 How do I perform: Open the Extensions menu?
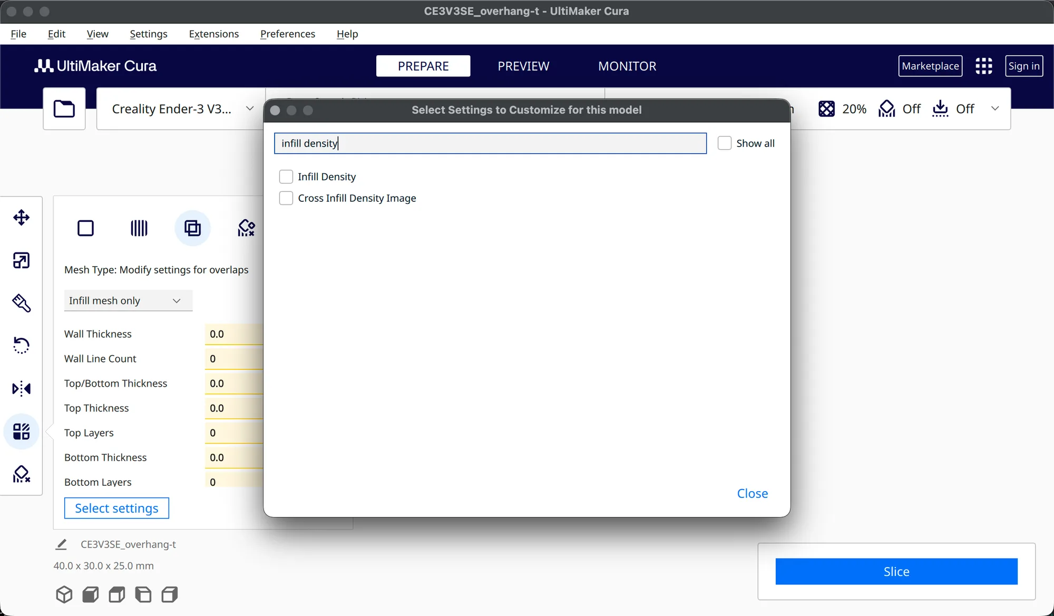pyautogui.click(x=213, y=34)
